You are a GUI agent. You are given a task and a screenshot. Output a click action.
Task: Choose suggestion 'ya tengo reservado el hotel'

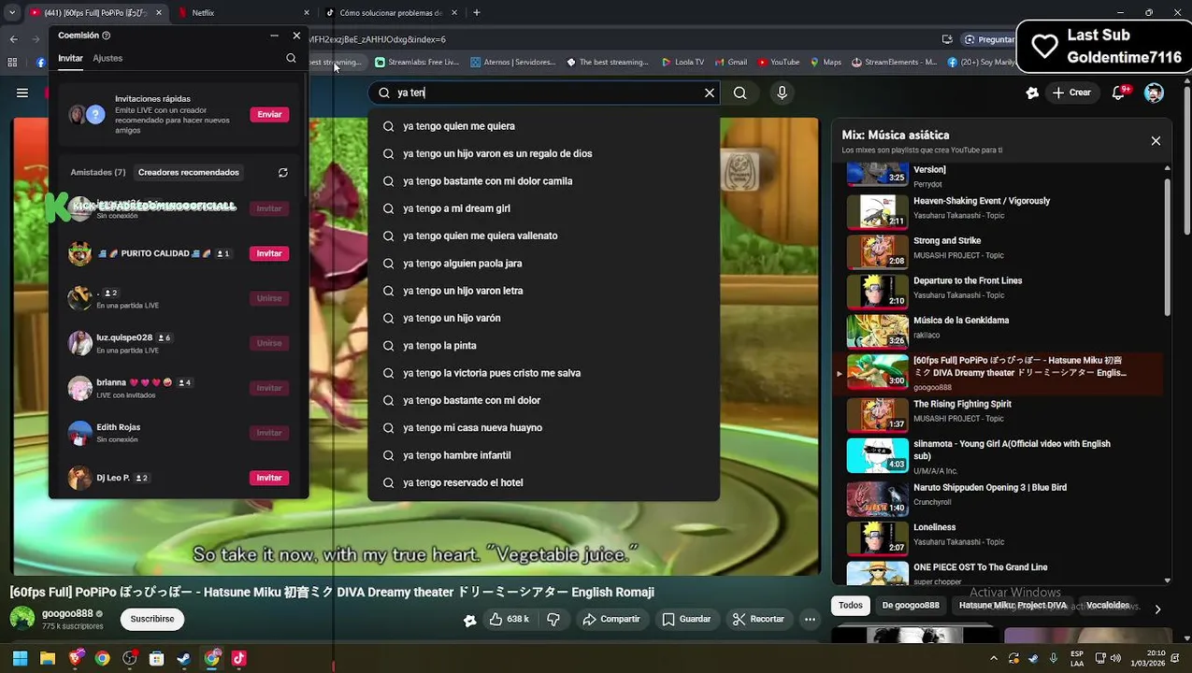pos(543,482)
